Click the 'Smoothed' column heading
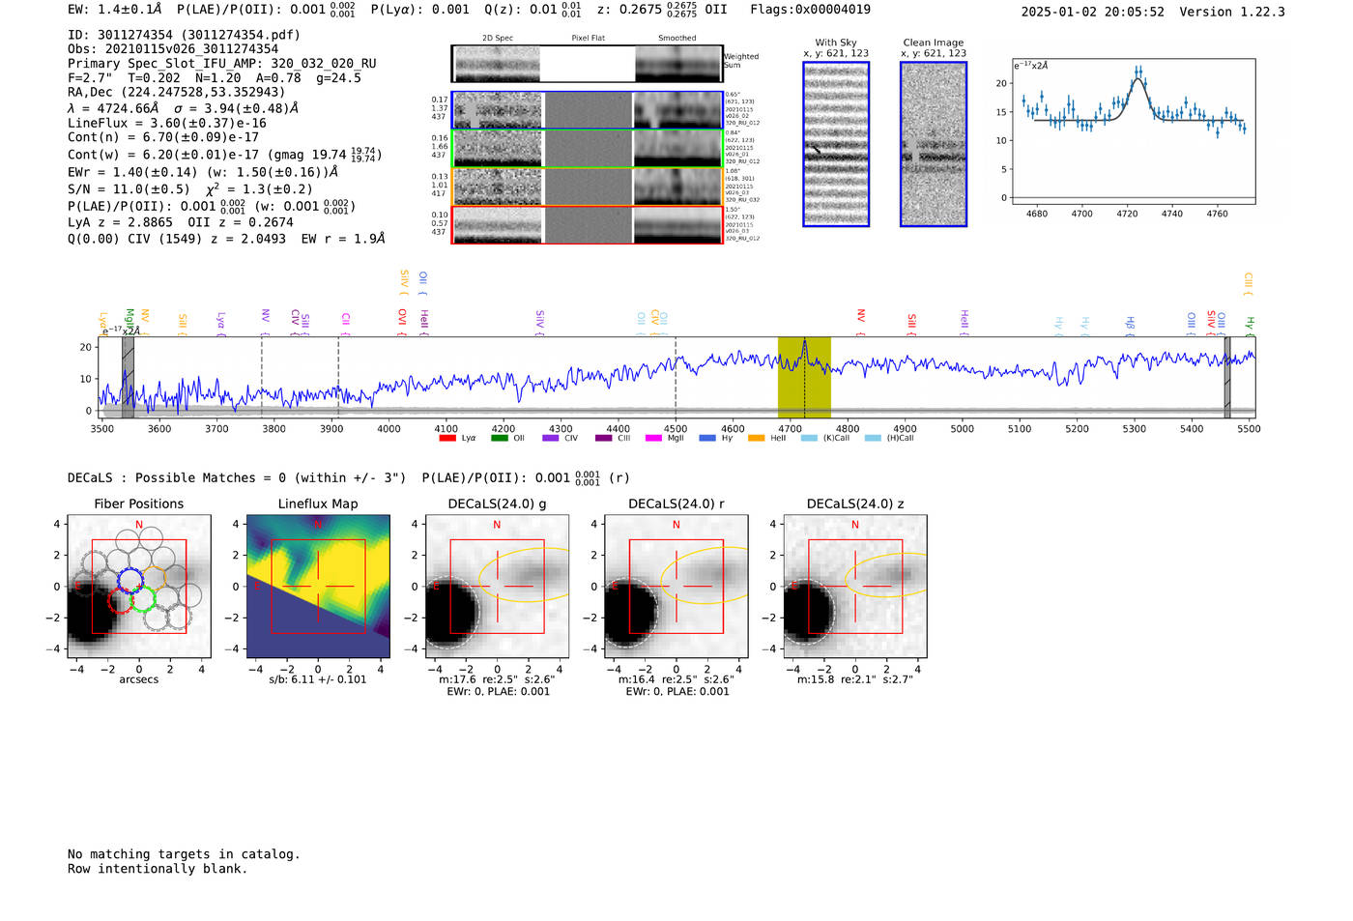Screen dimensions: 1353x921 (677, 39)
